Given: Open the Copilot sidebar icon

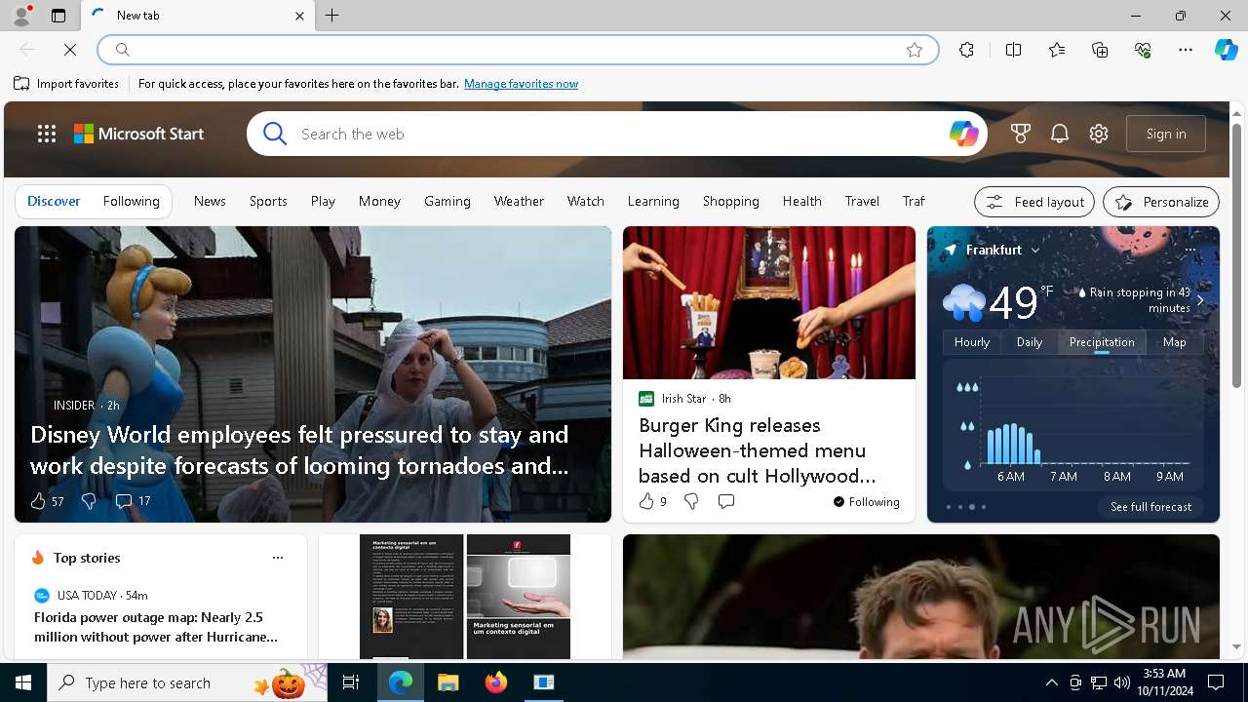Looking at the screenshot, I should pos(1226,50).
